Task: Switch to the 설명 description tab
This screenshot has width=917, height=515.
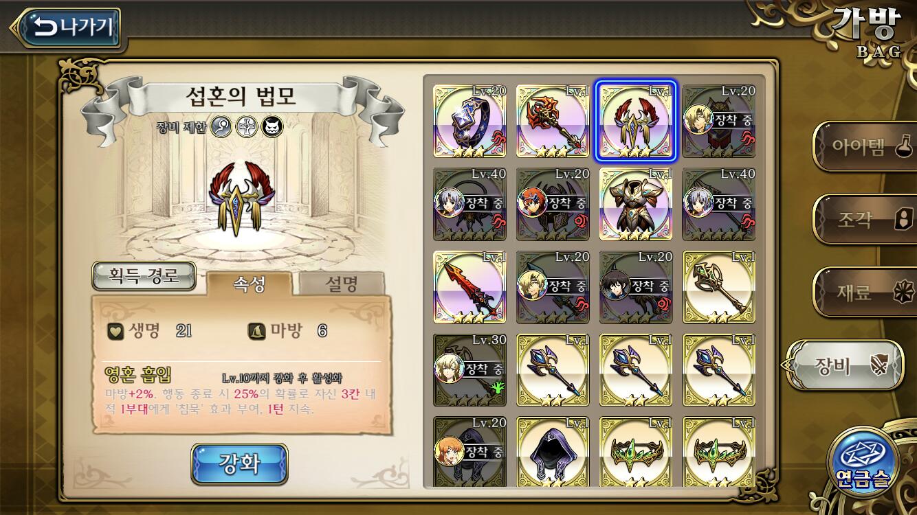Action: tap(340, 284)
